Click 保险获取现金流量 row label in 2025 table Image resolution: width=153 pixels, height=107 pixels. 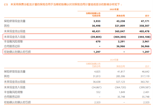(x=15, y=21)
